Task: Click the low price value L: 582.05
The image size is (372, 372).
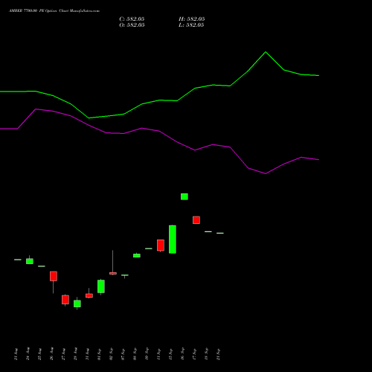Action: click(191, 25)
